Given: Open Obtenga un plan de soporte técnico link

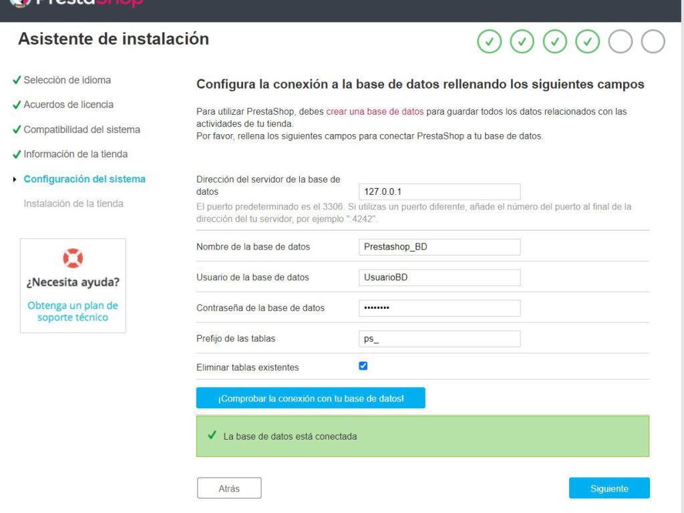Looking at the screenshot, I should coord(73,312).
